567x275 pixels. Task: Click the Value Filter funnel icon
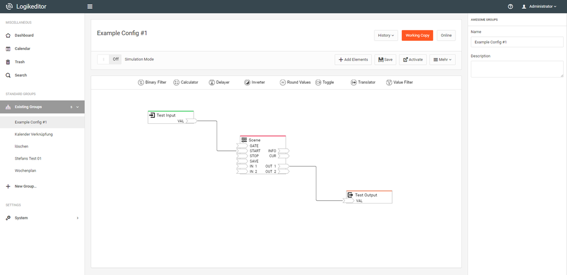[389, 82]
